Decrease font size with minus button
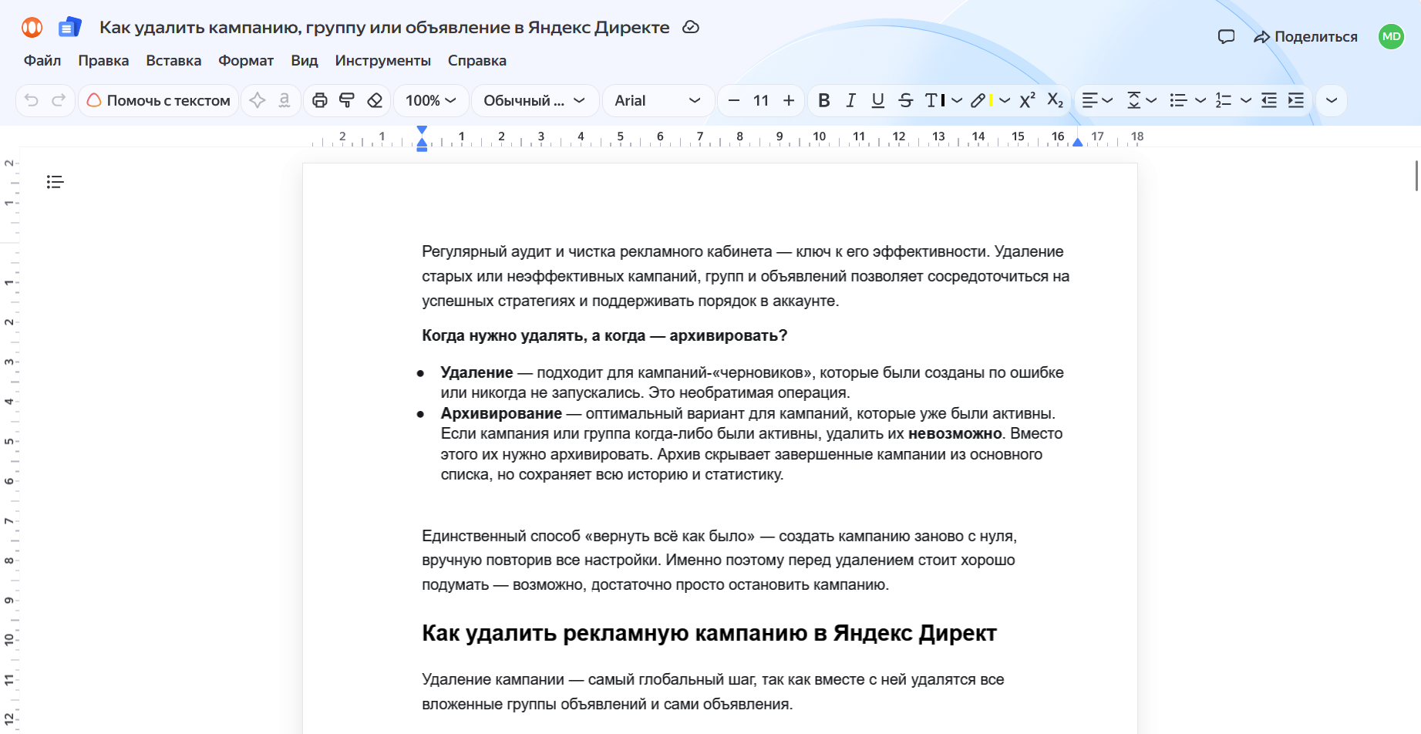Viewport: 1421px width, 734px height. [734, 100]
